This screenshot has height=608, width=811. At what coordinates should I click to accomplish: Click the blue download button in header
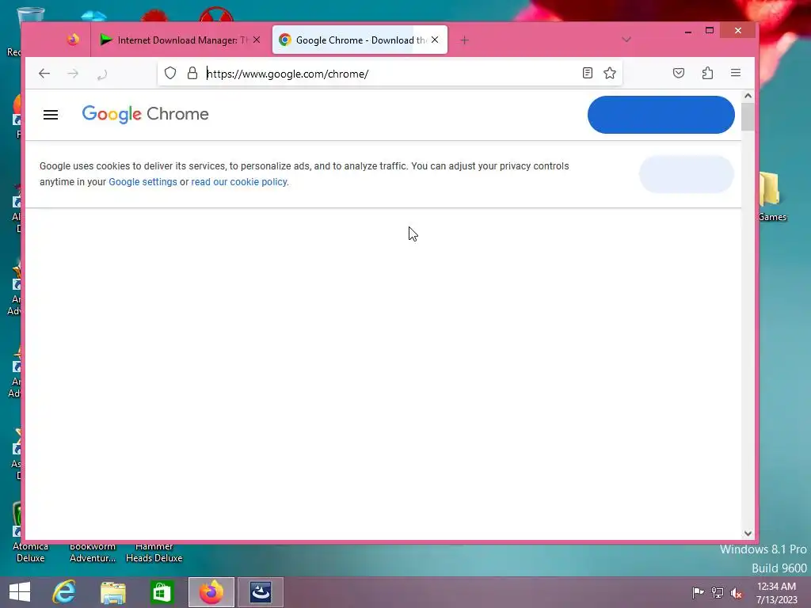pyautogui.click(x=661, y=115)
